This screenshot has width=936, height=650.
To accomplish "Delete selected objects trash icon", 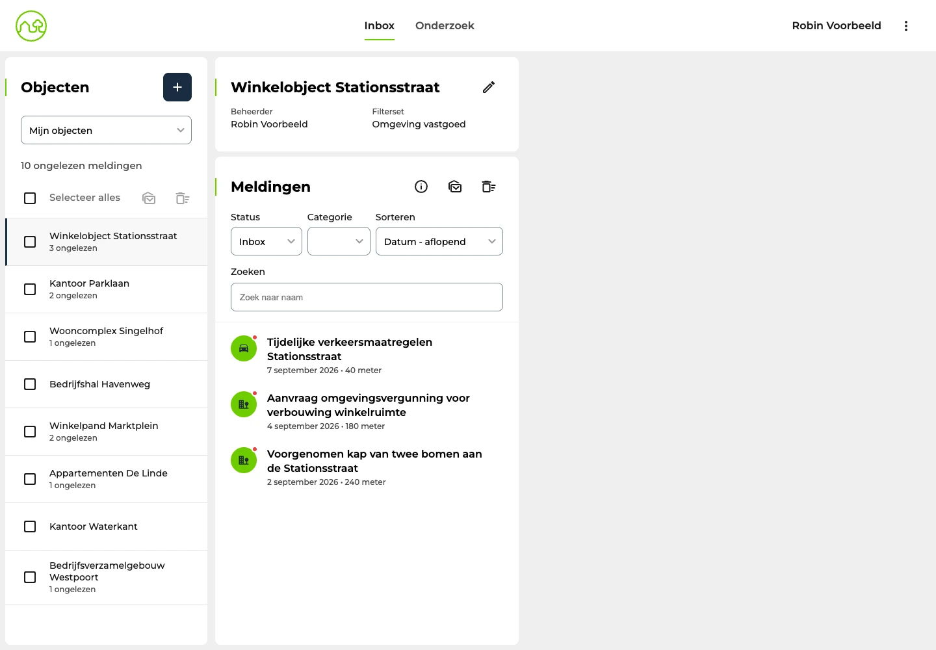I will (183, 198).
